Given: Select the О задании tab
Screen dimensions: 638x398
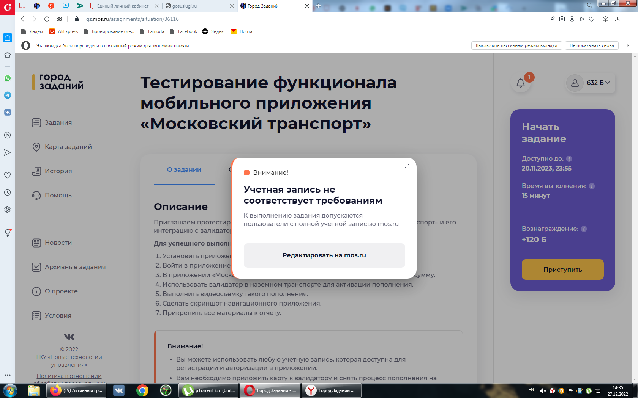Looking at the screenshot, I should click(x=184, y=169).
